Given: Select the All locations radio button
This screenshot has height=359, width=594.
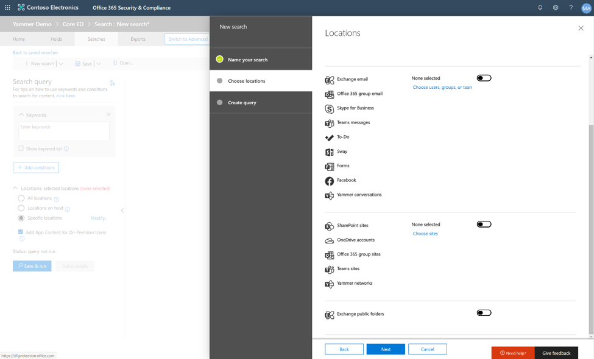Looking at the screenshot, I should point(21,198).
